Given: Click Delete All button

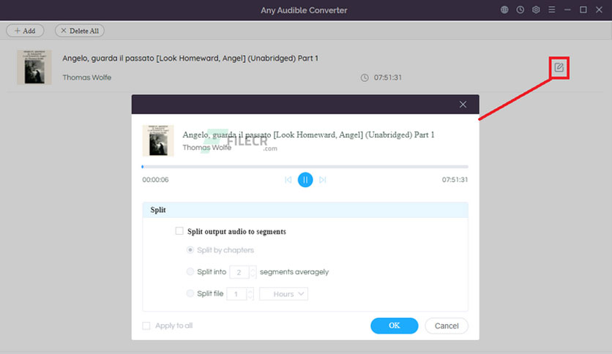Looking at the screenshot, I should (80, 31).
